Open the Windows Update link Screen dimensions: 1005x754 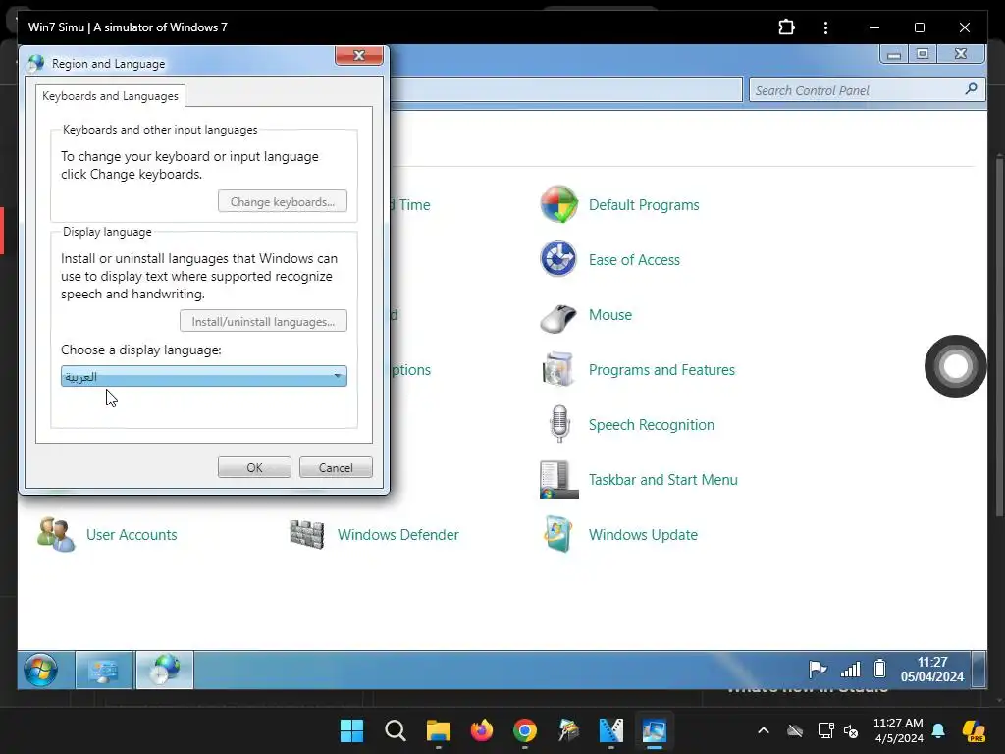pos(643,535)
